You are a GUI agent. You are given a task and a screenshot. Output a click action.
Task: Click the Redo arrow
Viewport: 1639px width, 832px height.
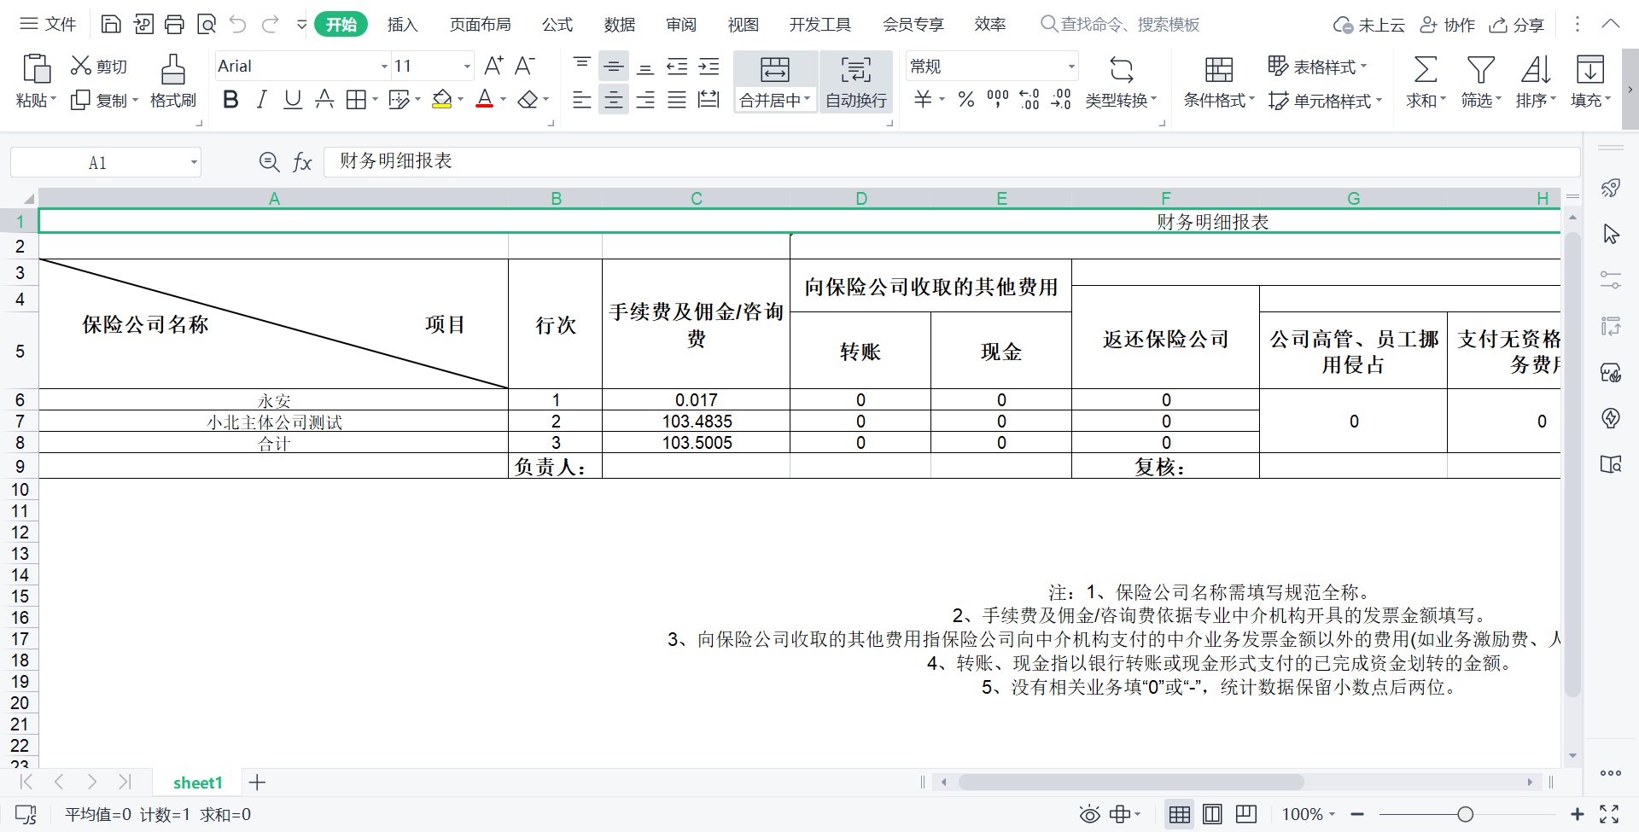click(271, 24)
